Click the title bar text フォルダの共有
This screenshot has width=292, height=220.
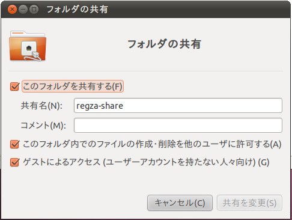click(x=78, y=9)
